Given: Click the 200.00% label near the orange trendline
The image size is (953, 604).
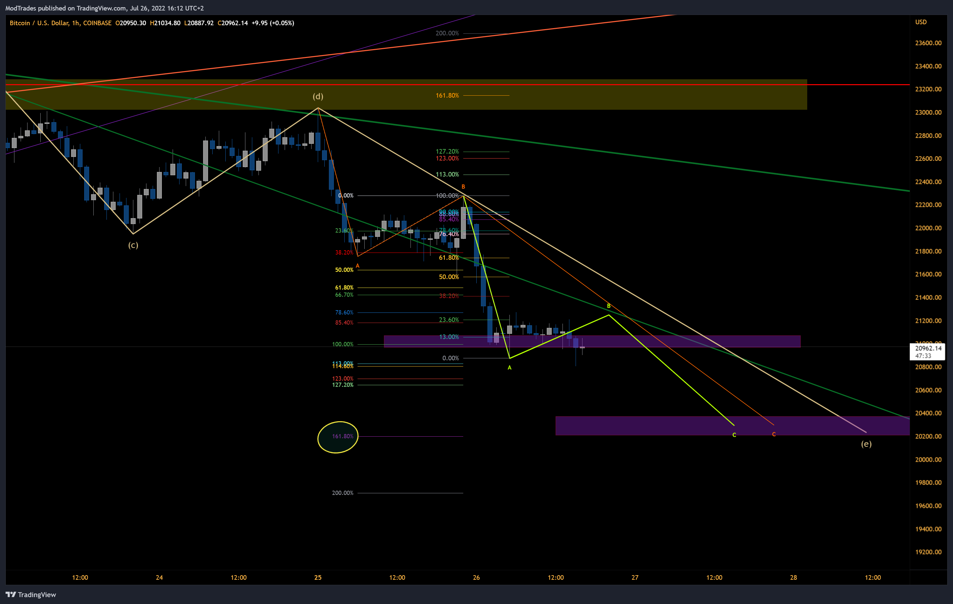Looking at the screenshot, I should click(x=447, y=33).
